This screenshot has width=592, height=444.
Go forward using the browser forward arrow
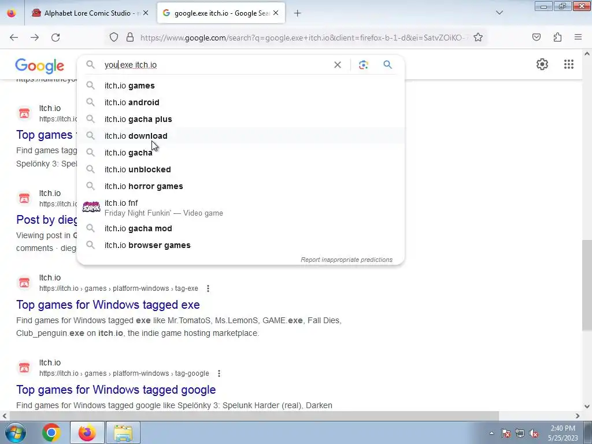pos(35,38)
